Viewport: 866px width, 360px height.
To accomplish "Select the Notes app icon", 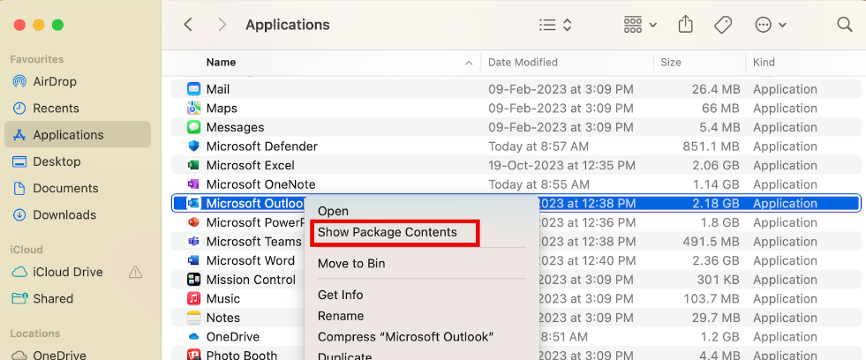I will (193, 318).
